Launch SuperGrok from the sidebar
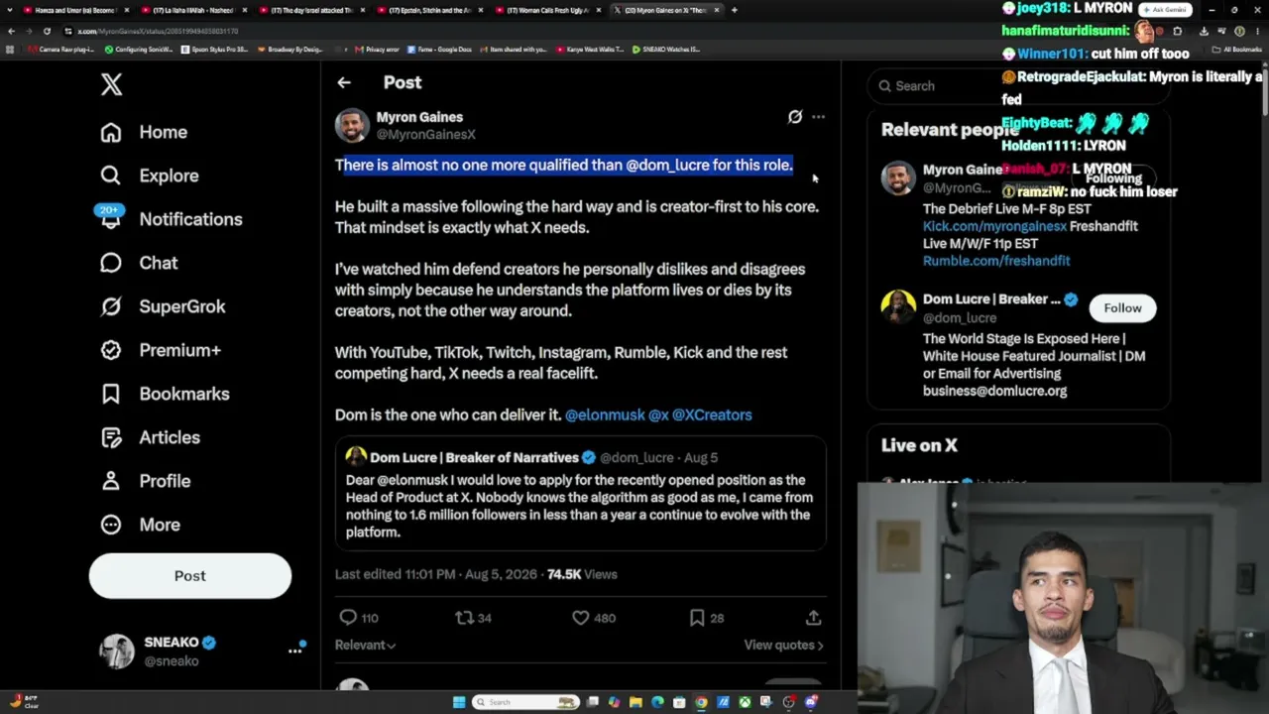This screenshot has height=714, width=1269. (163, 306)
